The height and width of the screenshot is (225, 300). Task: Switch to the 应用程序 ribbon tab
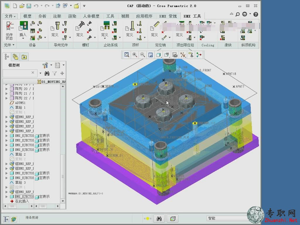[x=144, y=16]
